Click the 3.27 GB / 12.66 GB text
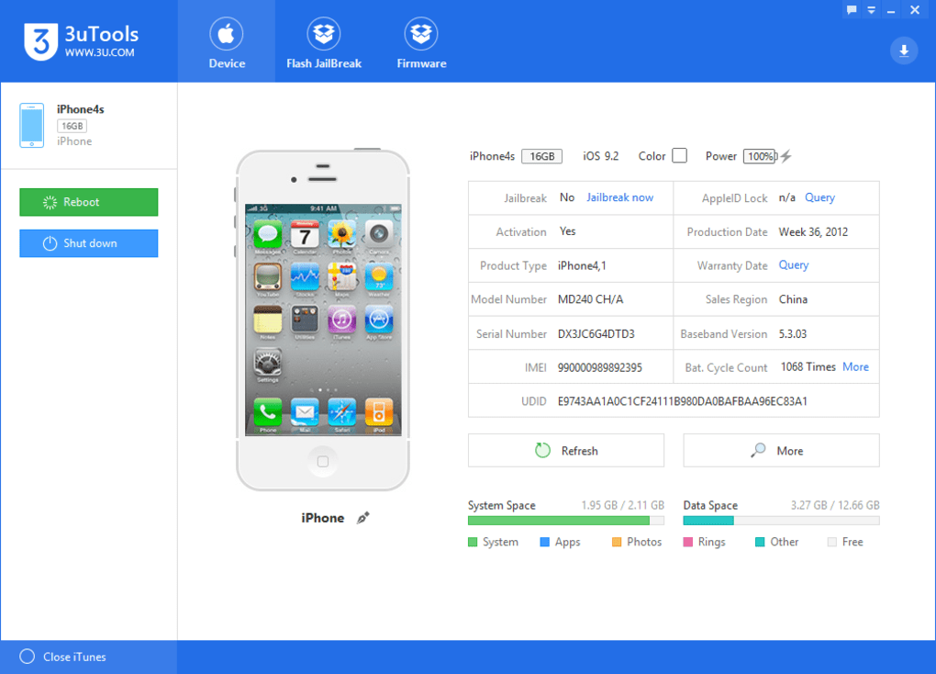The width and height of the screenshot is (936, 674). pos(835,505)
